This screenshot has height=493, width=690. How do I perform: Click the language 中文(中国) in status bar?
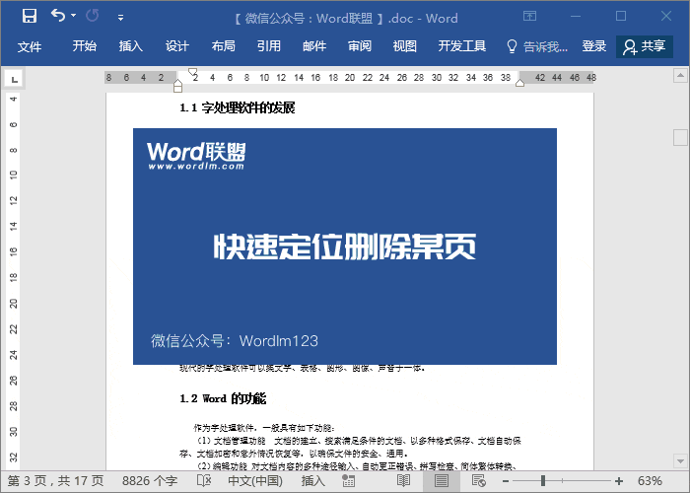255,481
